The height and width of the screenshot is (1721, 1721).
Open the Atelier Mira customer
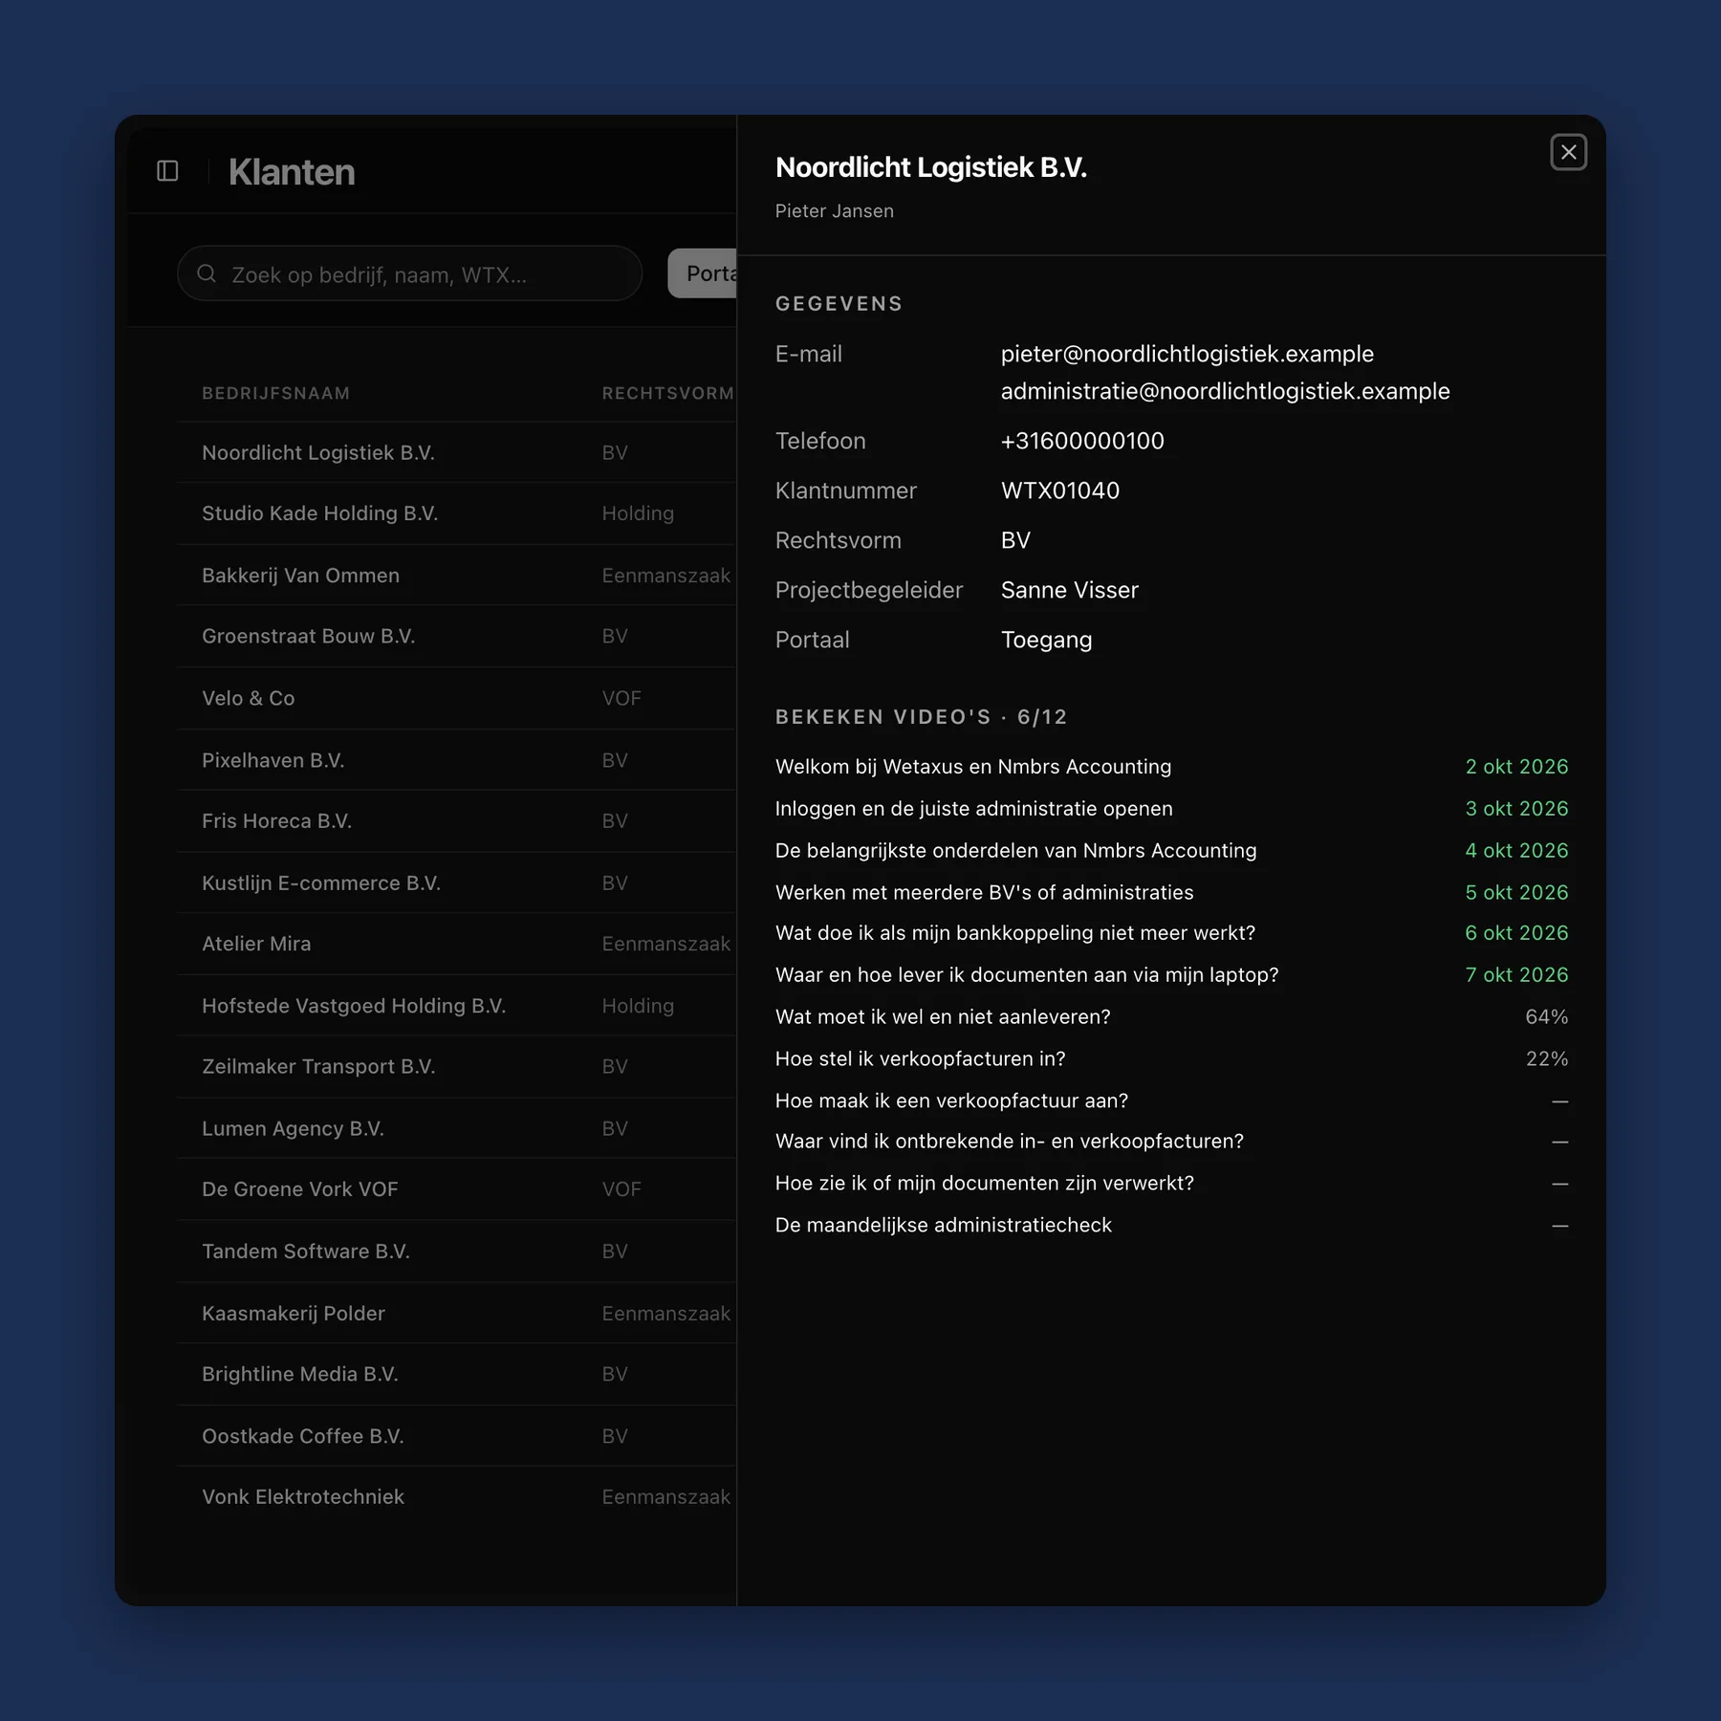457,944
